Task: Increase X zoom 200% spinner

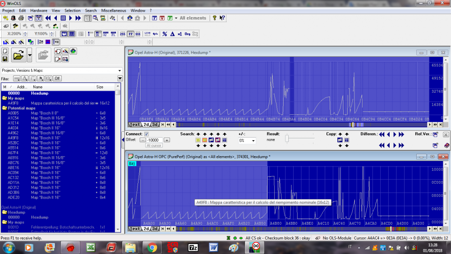Action: [25, 32]
